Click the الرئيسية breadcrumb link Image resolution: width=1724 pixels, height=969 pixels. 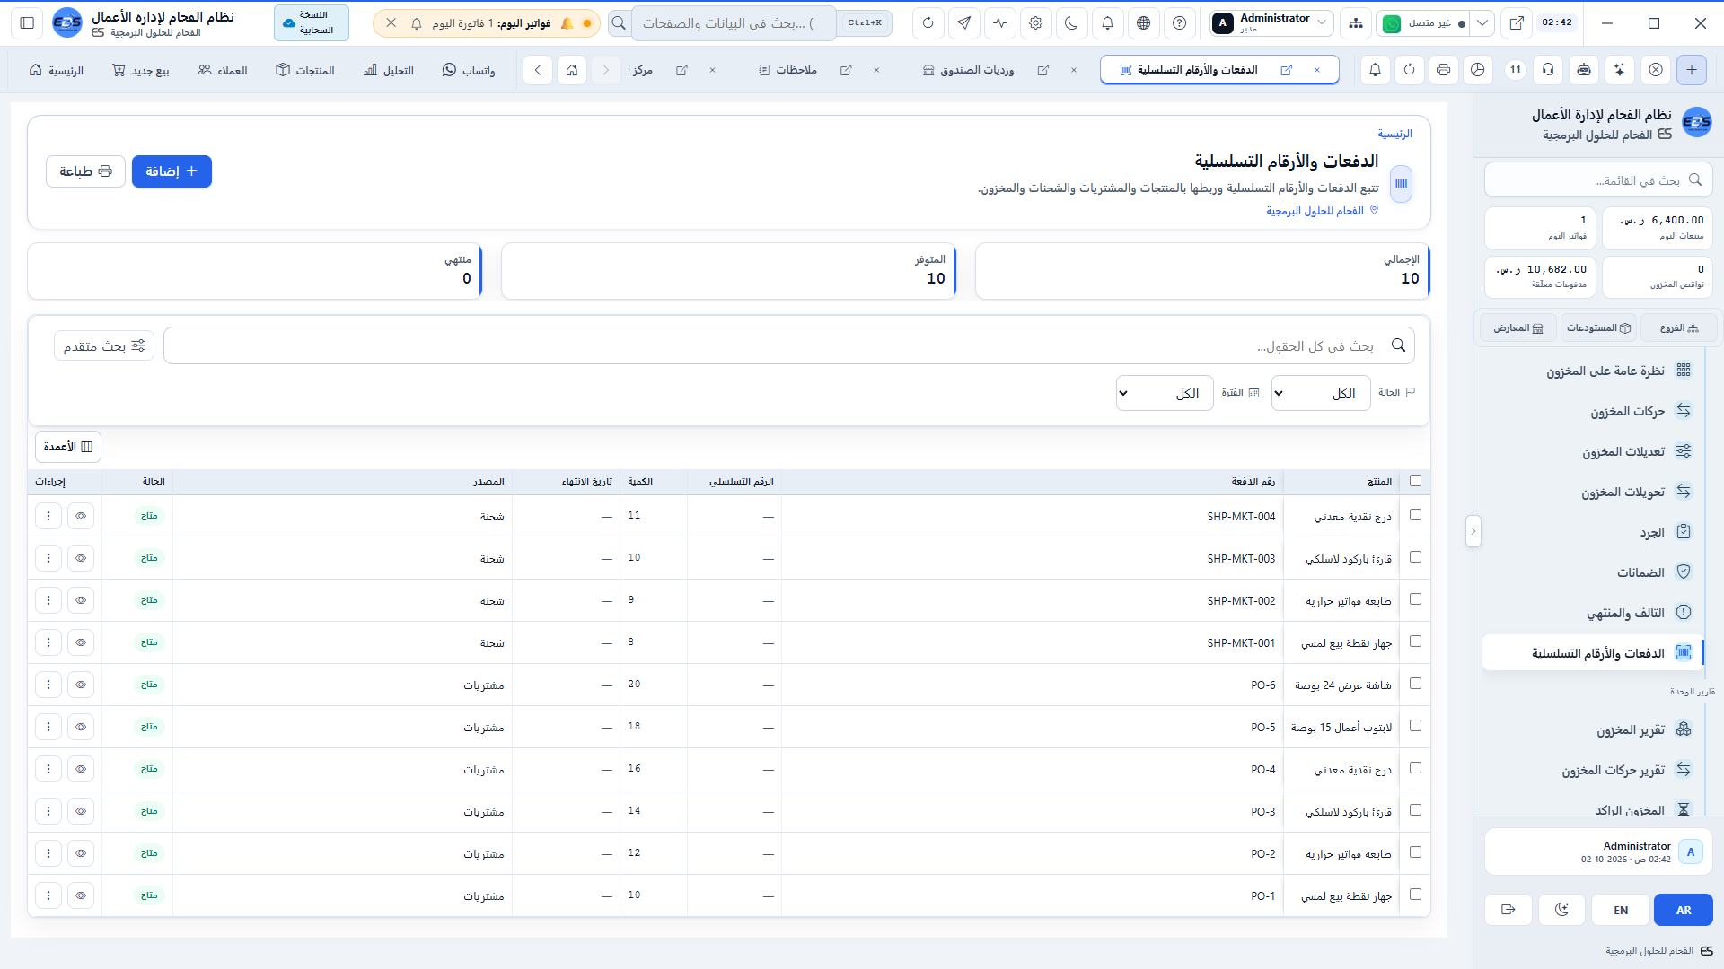1394,134
